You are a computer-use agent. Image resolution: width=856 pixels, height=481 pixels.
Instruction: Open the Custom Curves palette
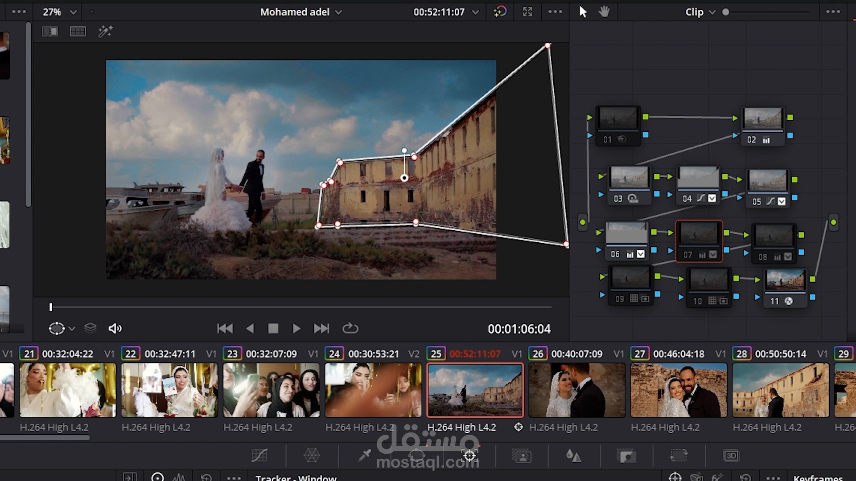(x=260, y=455)
